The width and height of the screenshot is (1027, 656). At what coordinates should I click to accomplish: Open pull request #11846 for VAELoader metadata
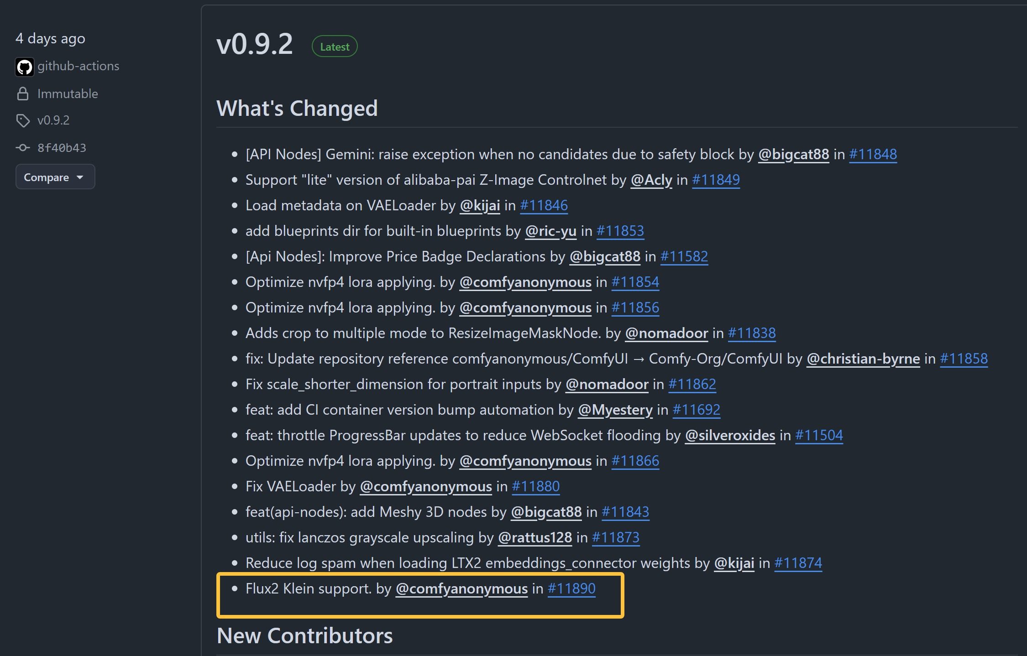pyautogui.click(x=544, y=205)
